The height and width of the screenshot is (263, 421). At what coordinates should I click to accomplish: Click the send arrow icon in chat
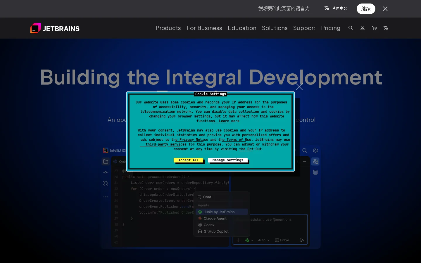point(302,240)
